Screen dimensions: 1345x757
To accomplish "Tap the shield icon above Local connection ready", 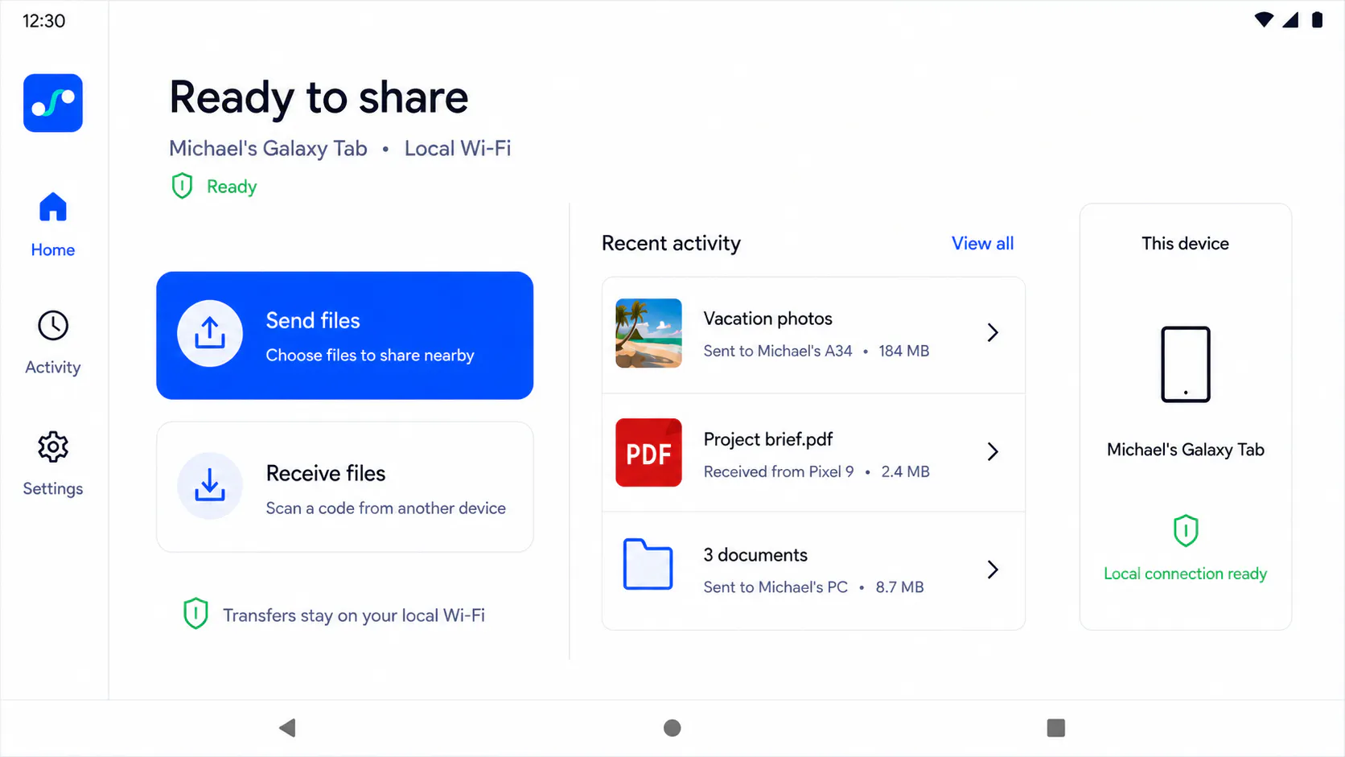I will pos(1186,531).
